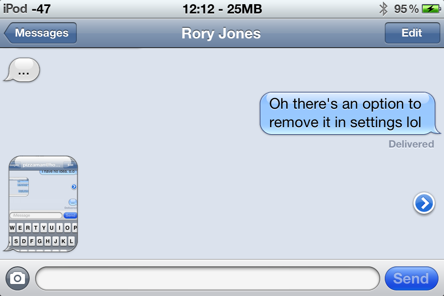
Task: Send the message with the blue Send button
Action: pos(411,278)
